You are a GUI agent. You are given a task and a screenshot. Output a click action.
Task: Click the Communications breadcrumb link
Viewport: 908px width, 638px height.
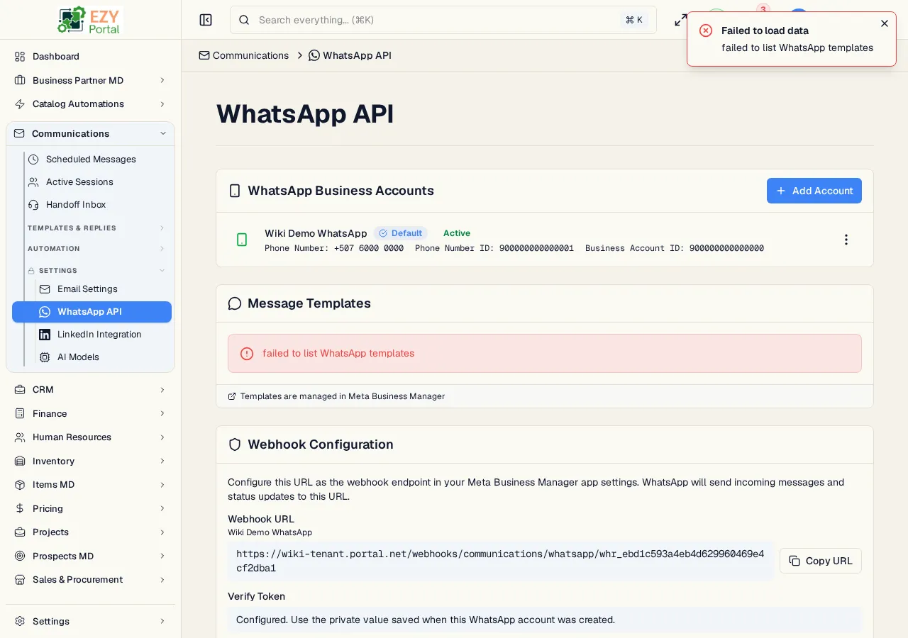[244, 55]
